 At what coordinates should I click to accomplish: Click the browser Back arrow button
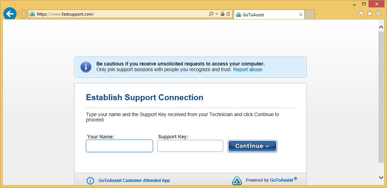10,14
